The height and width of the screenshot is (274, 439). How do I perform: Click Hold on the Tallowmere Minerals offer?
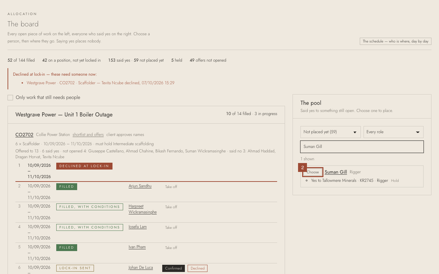point(395,180)
